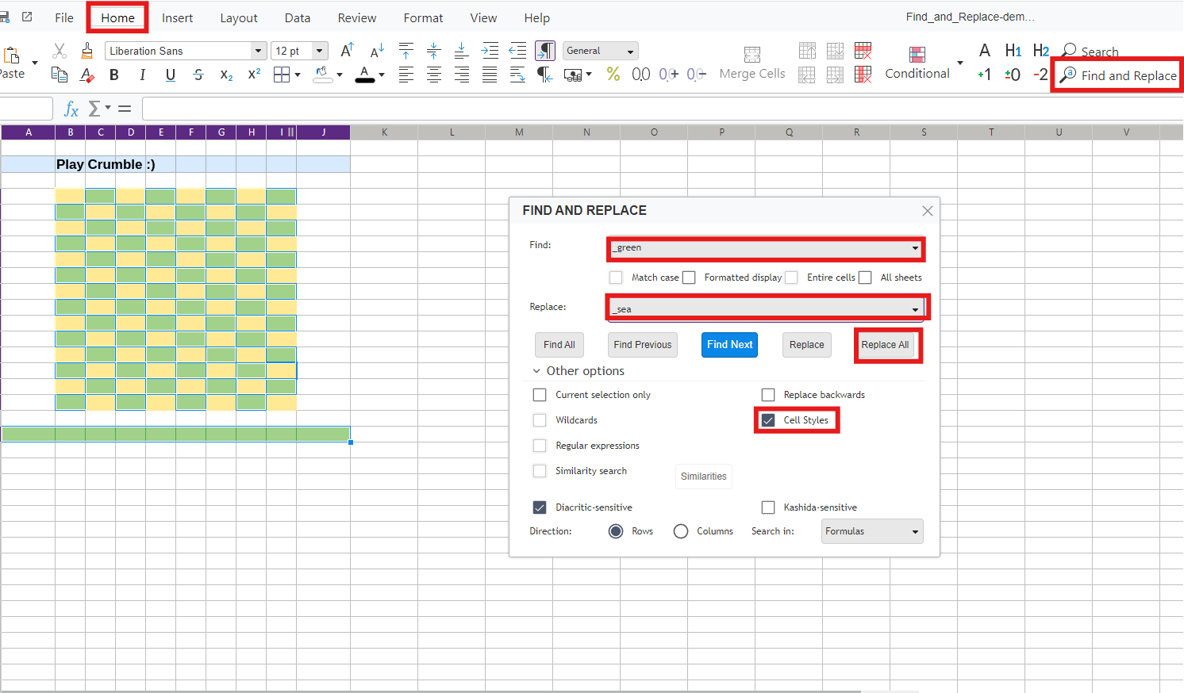Increase font size with A-up icon

coord(346,49)
